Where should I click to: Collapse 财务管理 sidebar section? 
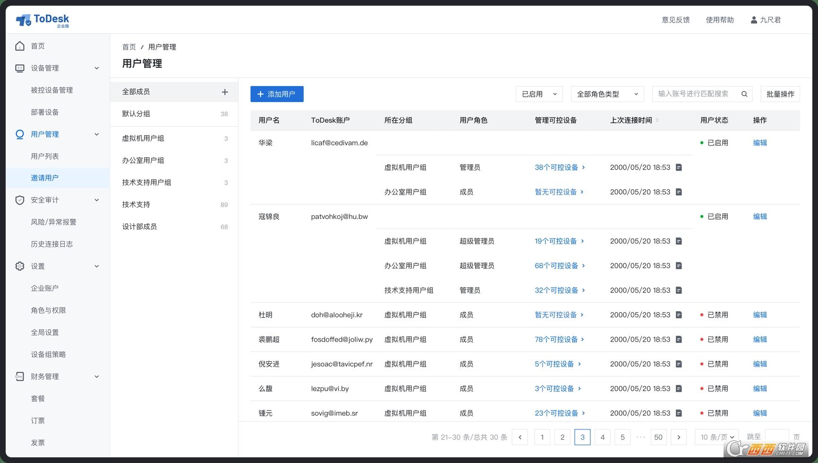point(96,377)
